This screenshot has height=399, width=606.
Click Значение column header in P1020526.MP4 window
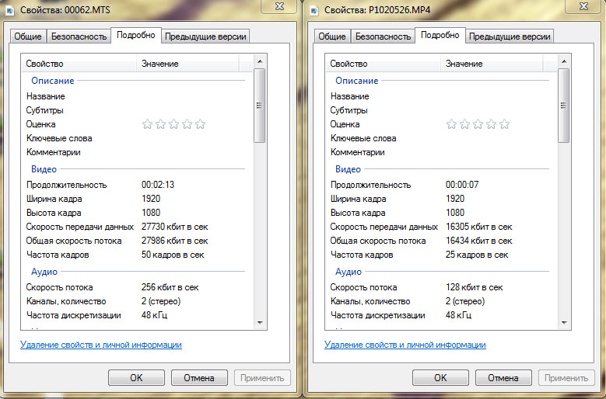(492, 64)
